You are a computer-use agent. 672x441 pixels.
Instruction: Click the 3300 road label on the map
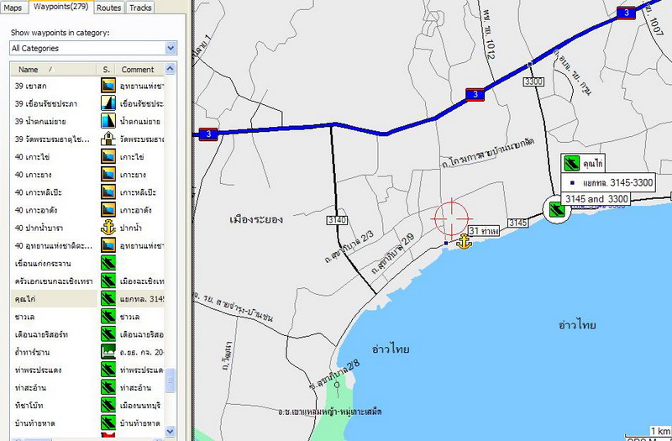[x=533, y=81]
